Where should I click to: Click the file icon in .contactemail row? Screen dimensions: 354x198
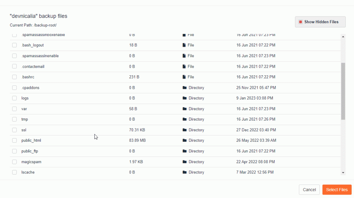(x=184, y=66)
